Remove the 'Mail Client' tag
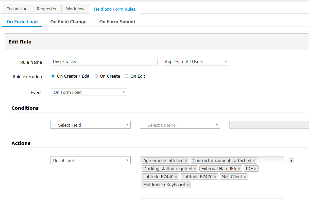 (x=245, y=177)
